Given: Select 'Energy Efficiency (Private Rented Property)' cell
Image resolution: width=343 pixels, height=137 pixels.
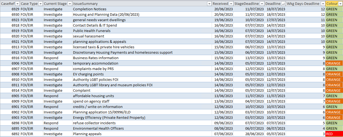Looking at the screenshot, I should click(x=142, y=117).
